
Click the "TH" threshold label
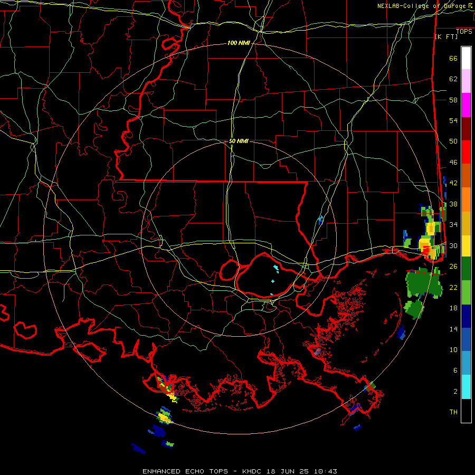453,412
